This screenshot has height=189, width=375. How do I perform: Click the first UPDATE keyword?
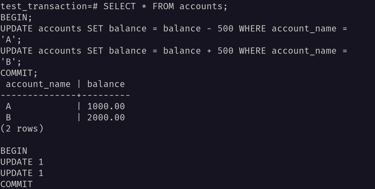tap(17, 28)
